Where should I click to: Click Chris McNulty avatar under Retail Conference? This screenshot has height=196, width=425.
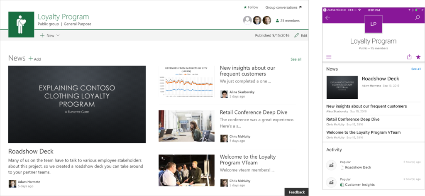pos(224,139)
